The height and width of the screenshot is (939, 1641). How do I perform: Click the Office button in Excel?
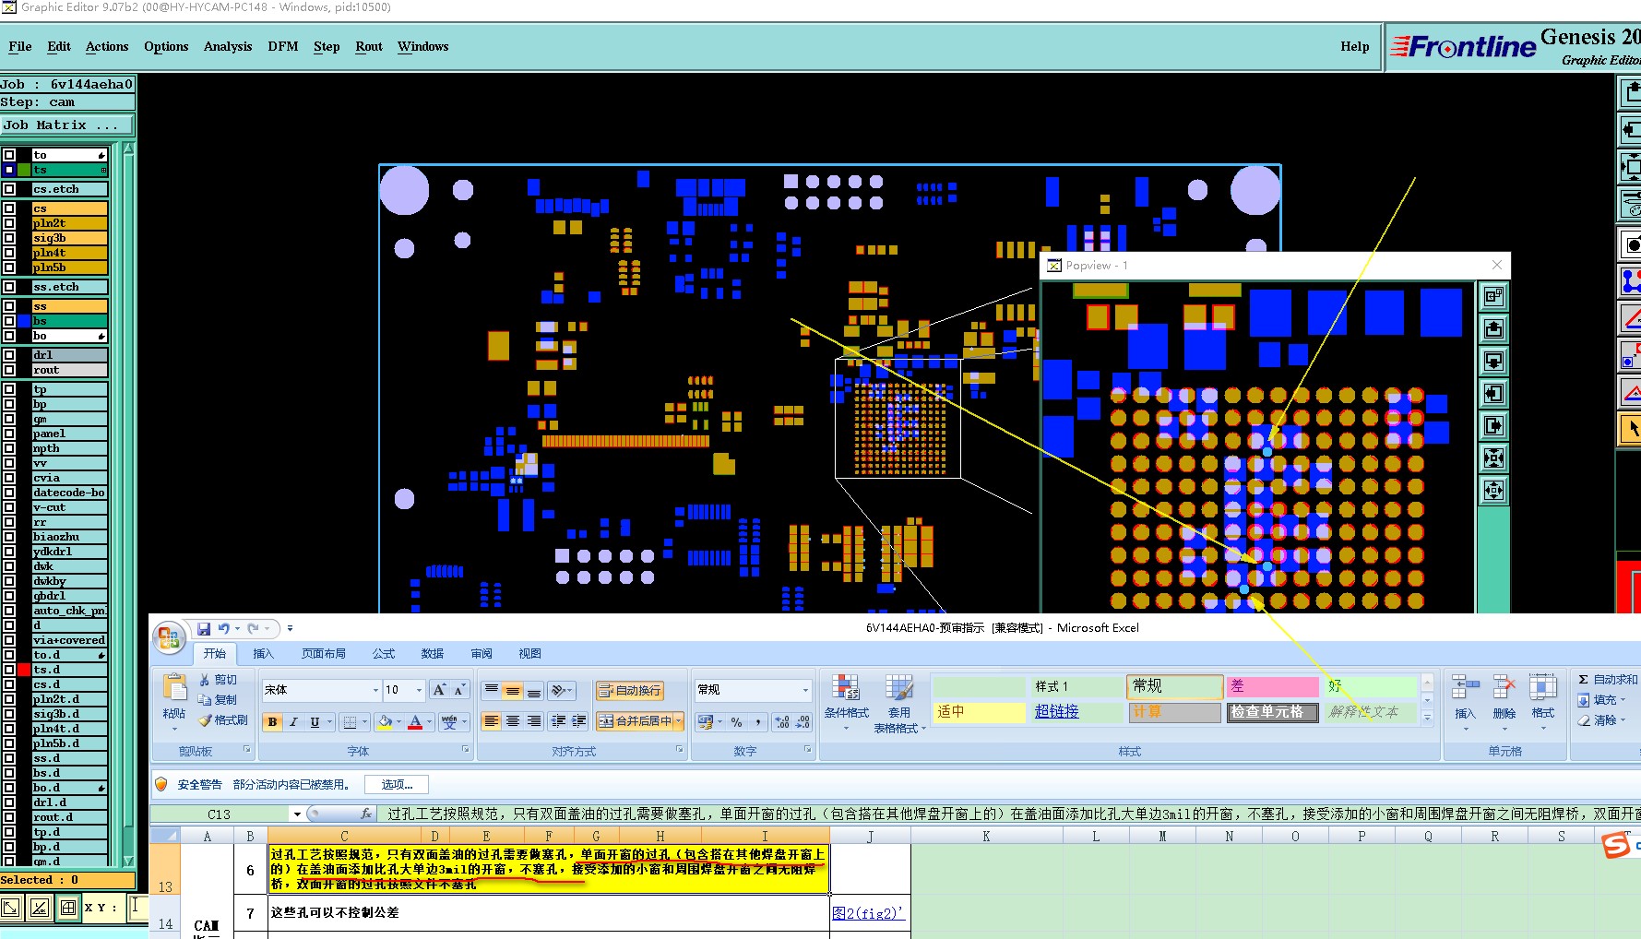coord(170,638)
